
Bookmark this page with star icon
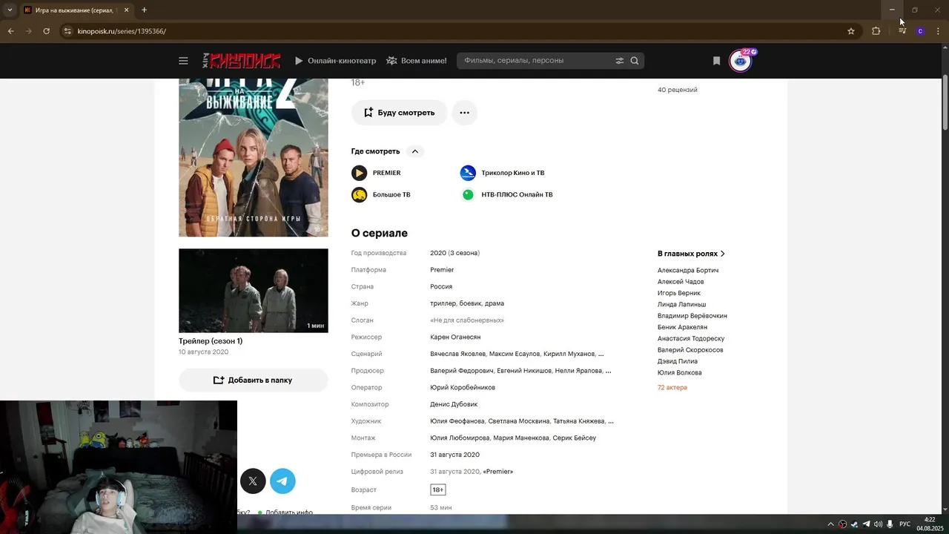[x=851, y=31]
